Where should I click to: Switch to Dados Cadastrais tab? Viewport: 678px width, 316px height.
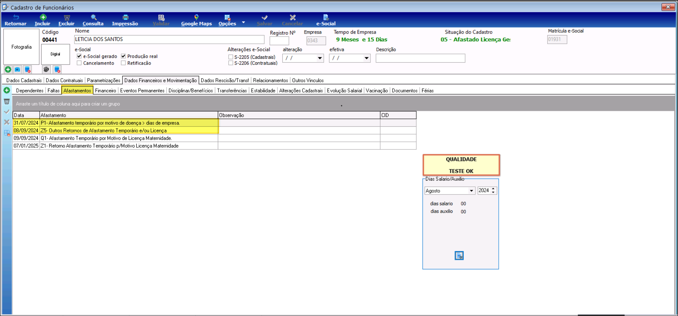(24, 80)
